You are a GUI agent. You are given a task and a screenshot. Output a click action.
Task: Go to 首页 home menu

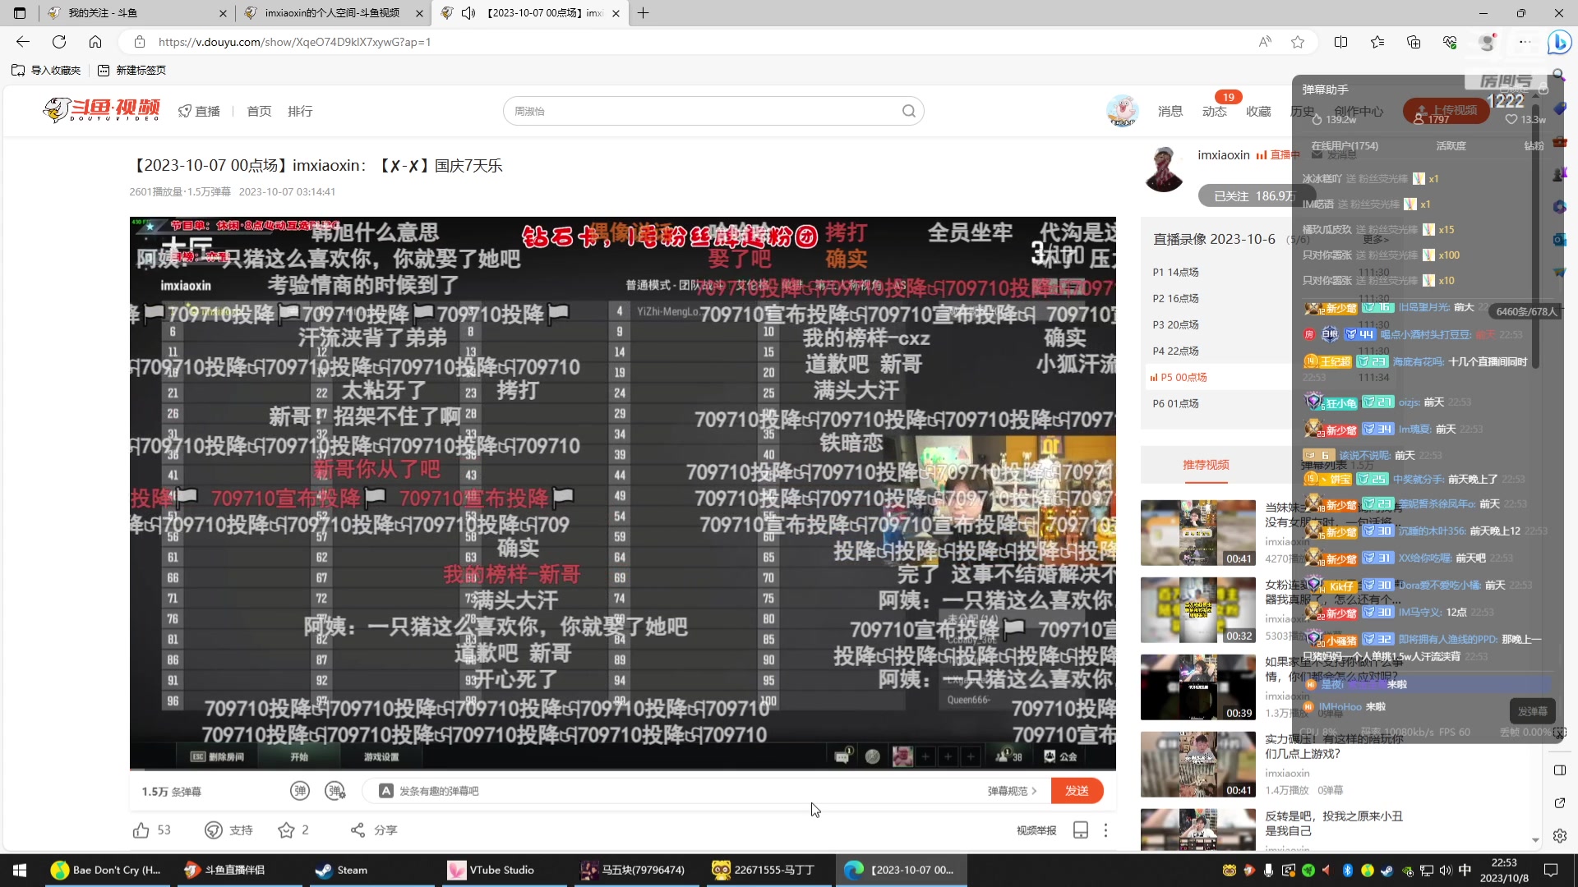pyautogui.click(x=259, y=111)
